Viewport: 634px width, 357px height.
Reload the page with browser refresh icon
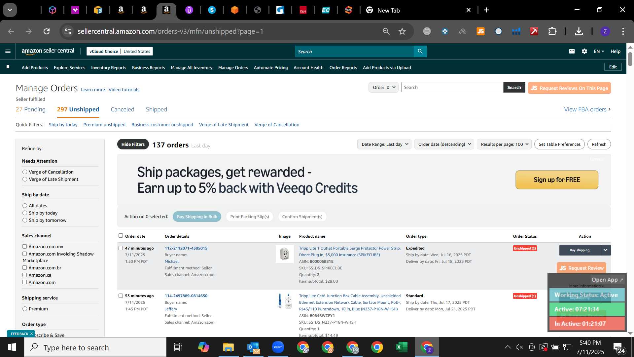click(x=47, y=31)
